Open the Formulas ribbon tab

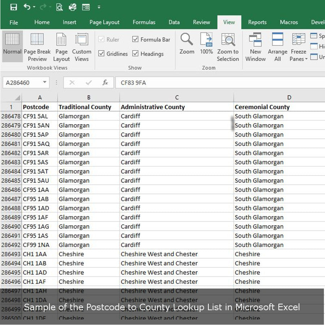coord(144,22)
